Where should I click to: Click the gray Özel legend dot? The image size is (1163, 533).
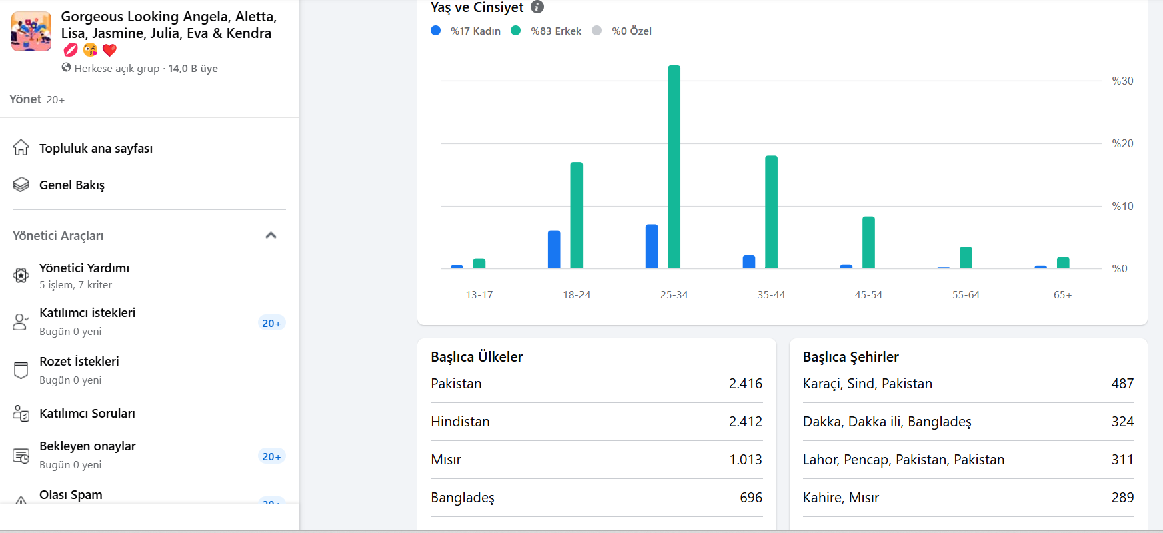pyautogui.click(x=597, y=31)
